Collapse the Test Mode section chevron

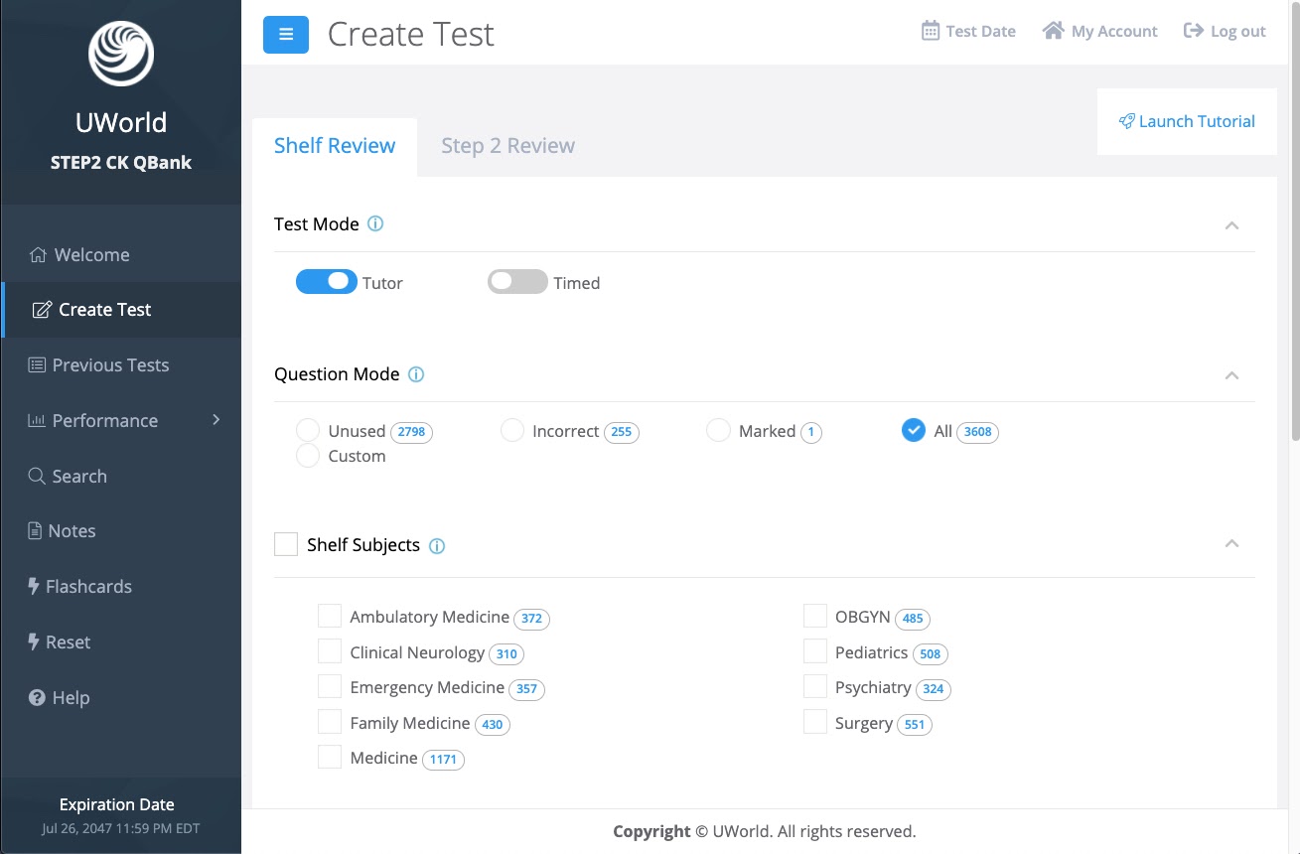pyautogui.click(x=1231, y=225)
